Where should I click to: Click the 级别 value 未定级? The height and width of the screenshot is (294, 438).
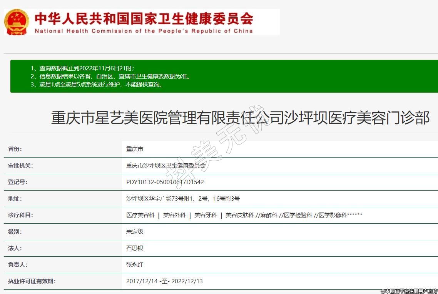(x=135, y=232)
